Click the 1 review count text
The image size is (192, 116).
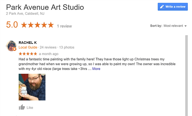[64, 26]
